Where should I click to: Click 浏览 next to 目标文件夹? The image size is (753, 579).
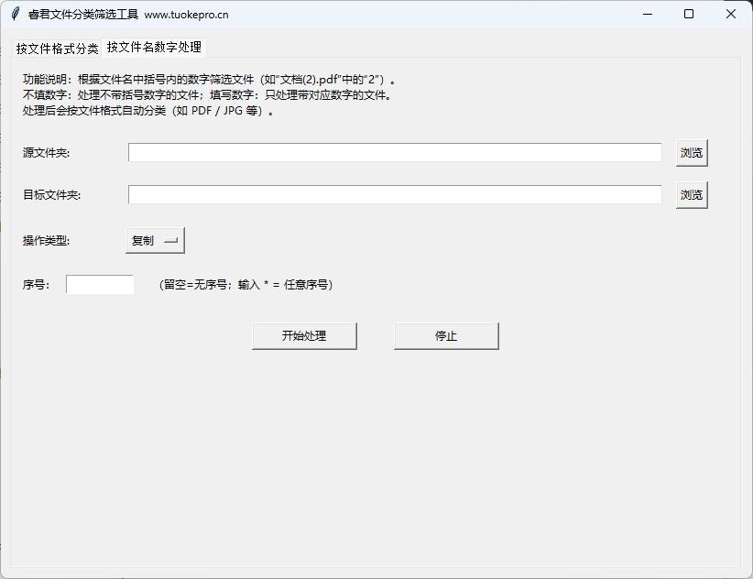[x=692, y=194]
